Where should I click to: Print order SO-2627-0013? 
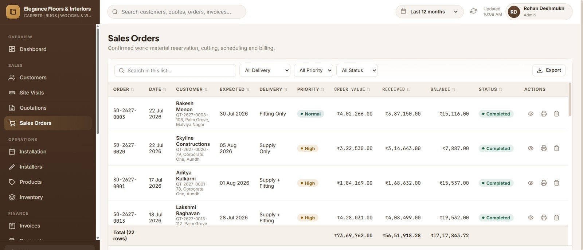pos(544,218)
